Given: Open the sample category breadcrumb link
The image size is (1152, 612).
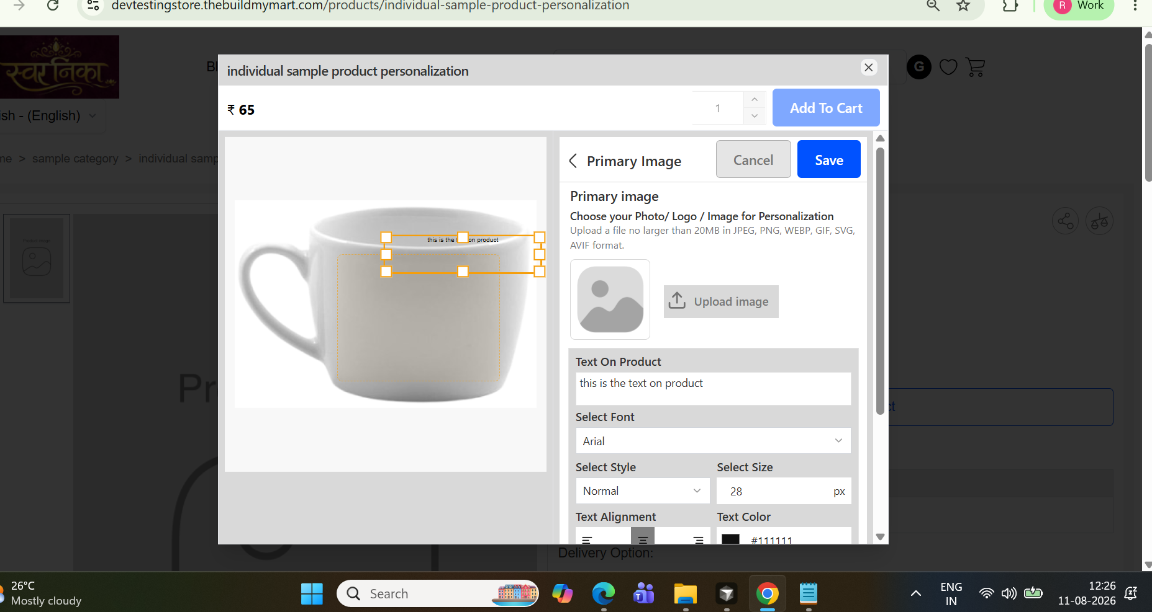Looking at the screenshot, I should point(75,159).
